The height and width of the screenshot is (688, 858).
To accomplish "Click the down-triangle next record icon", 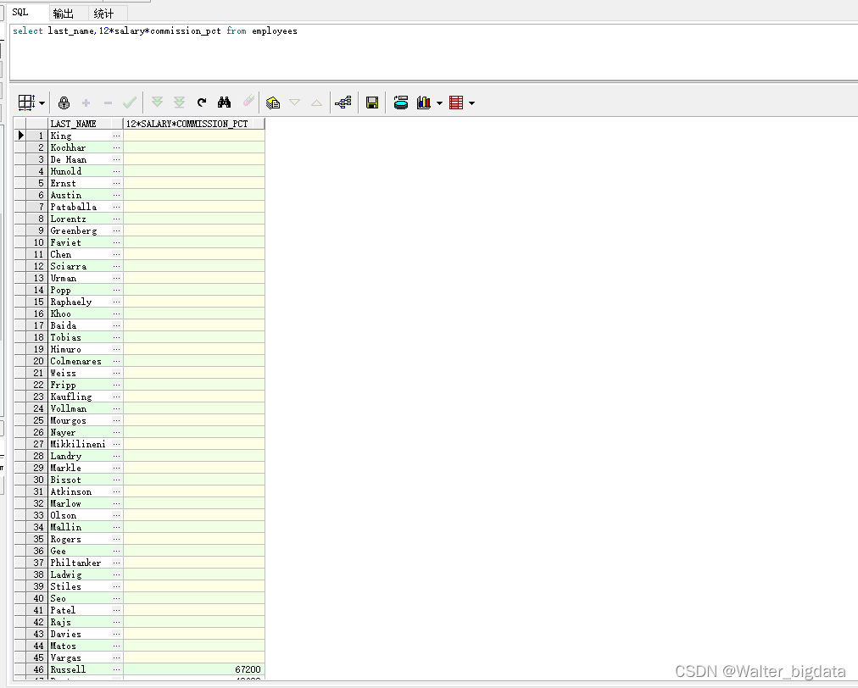I will [294, 103].
